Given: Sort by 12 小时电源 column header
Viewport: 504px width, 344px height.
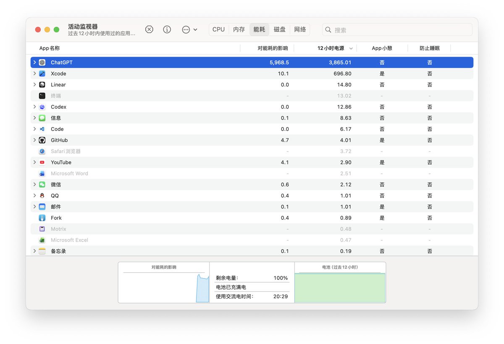Looking at the screenshot, I should pos(331,48).
